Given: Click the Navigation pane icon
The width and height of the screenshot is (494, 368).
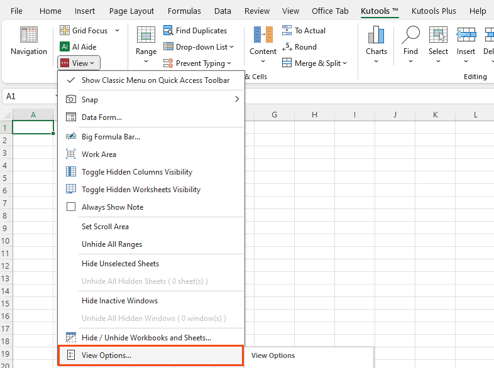Looking at the screenshot, I should [x=29, y=35].
